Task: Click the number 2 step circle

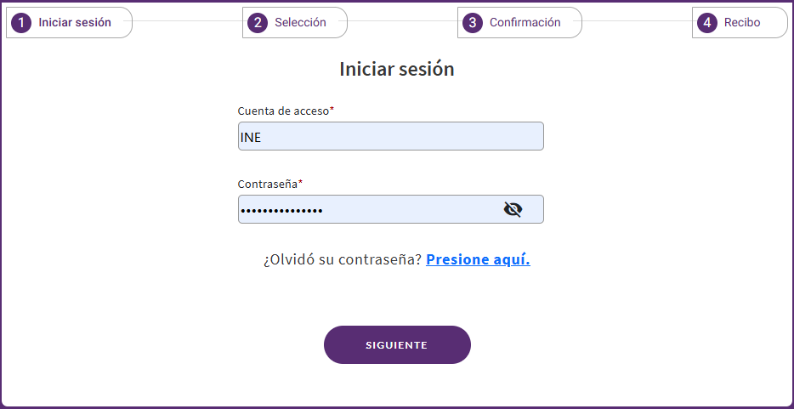Action: (x=258, y=23)
